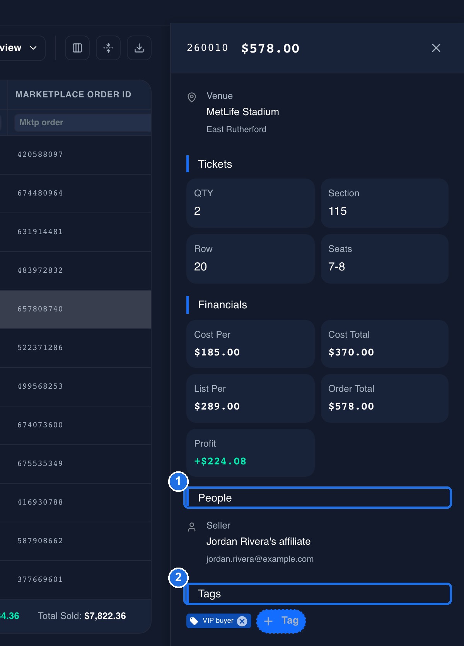Screen dimensions: 464x646
Task: Select order row 483972832
Action: point(75,270)
